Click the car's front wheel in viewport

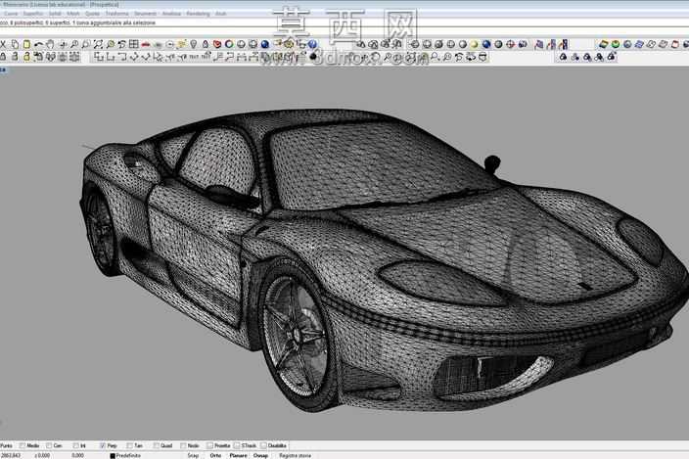pos(296,336)
